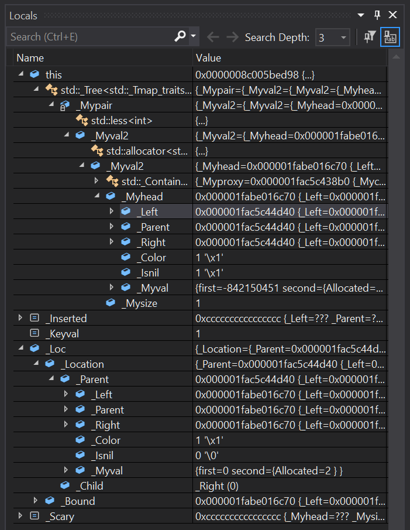The width and height of the screenshot is (410, 530).
Task: Collapse the _Location node
Action: click(x=36, y=363)
